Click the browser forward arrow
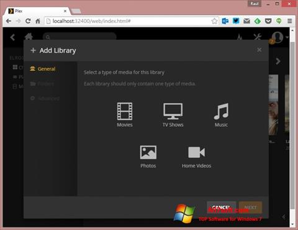The height and width of the screenshot is (230, 298). 19,21
